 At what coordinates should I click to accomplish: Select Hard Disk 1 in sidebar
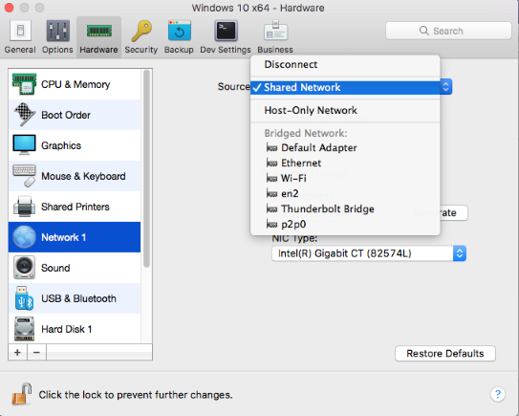(x=75, y=329)
